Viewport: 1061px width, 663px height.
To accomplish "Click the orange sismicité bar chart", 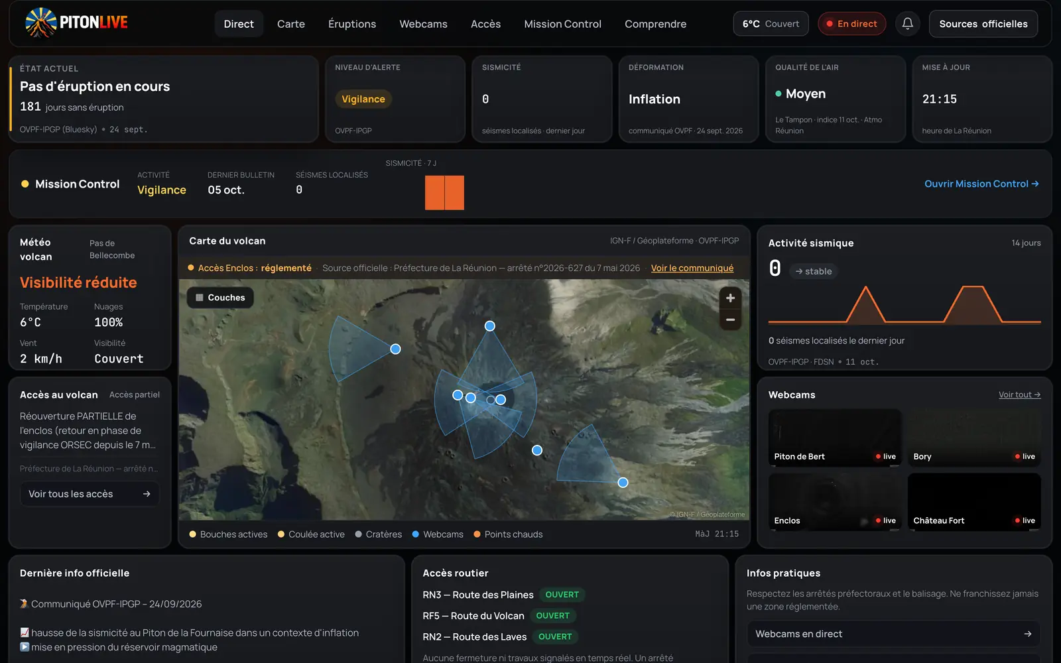I will click(x=444, y=192).
